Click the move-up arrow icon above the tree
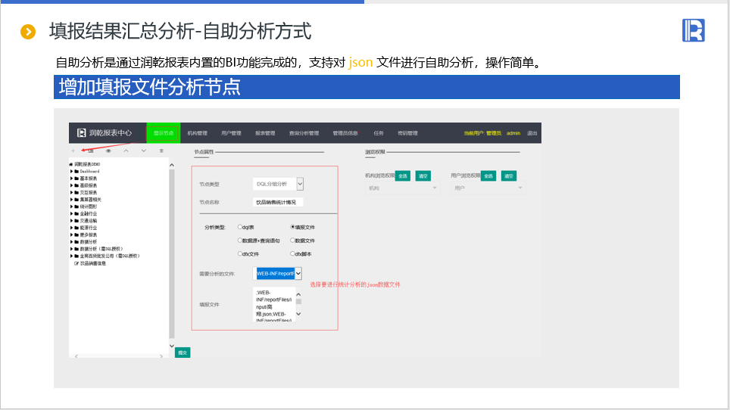 [126, 151]
